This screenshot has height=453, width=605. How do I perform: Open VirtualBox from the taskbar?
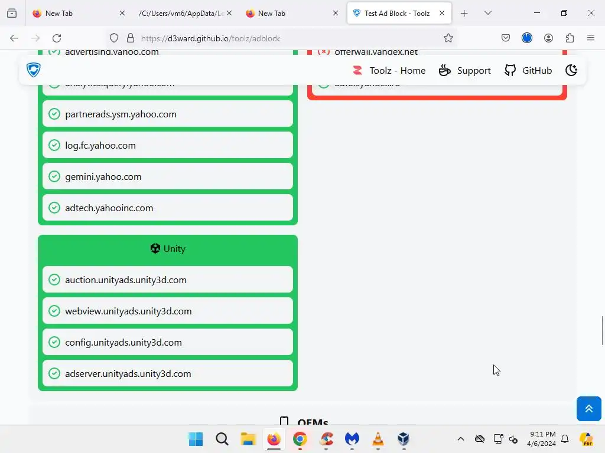404,439
